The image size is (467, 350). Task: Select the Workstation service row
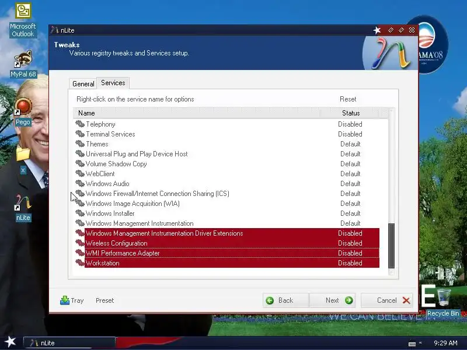pos(227,263)
